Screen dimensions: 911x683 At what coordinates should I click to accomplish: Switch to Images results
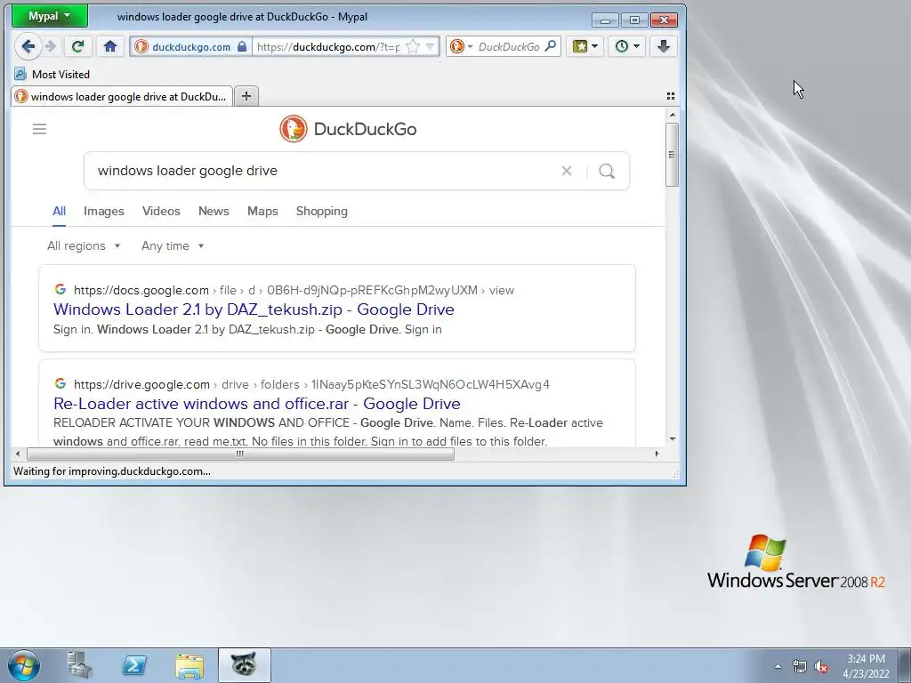click(x=104, y=212)
